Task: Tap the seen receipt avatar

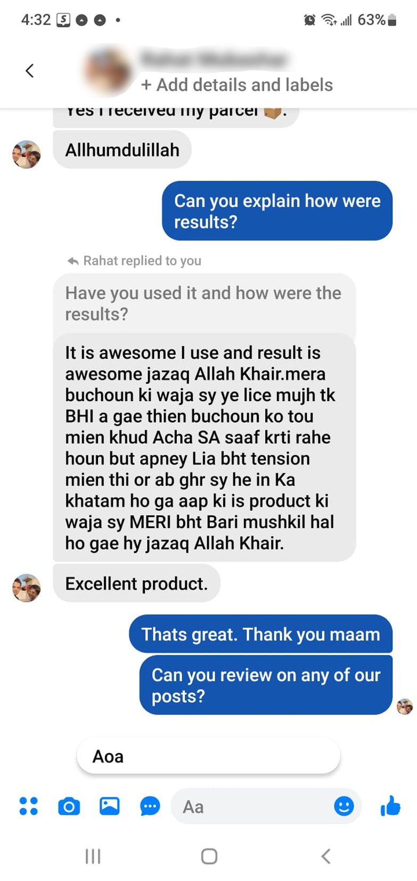Action: [405, 707]
